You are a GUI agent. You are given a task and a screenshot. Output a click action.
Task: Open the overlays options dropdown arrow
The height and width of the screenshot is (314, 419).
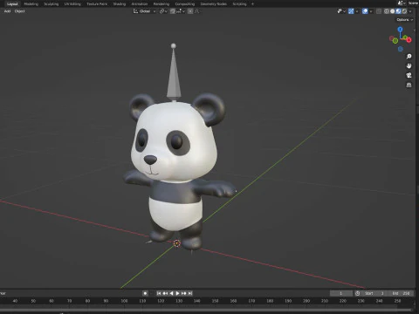click(x=371, y=11)
